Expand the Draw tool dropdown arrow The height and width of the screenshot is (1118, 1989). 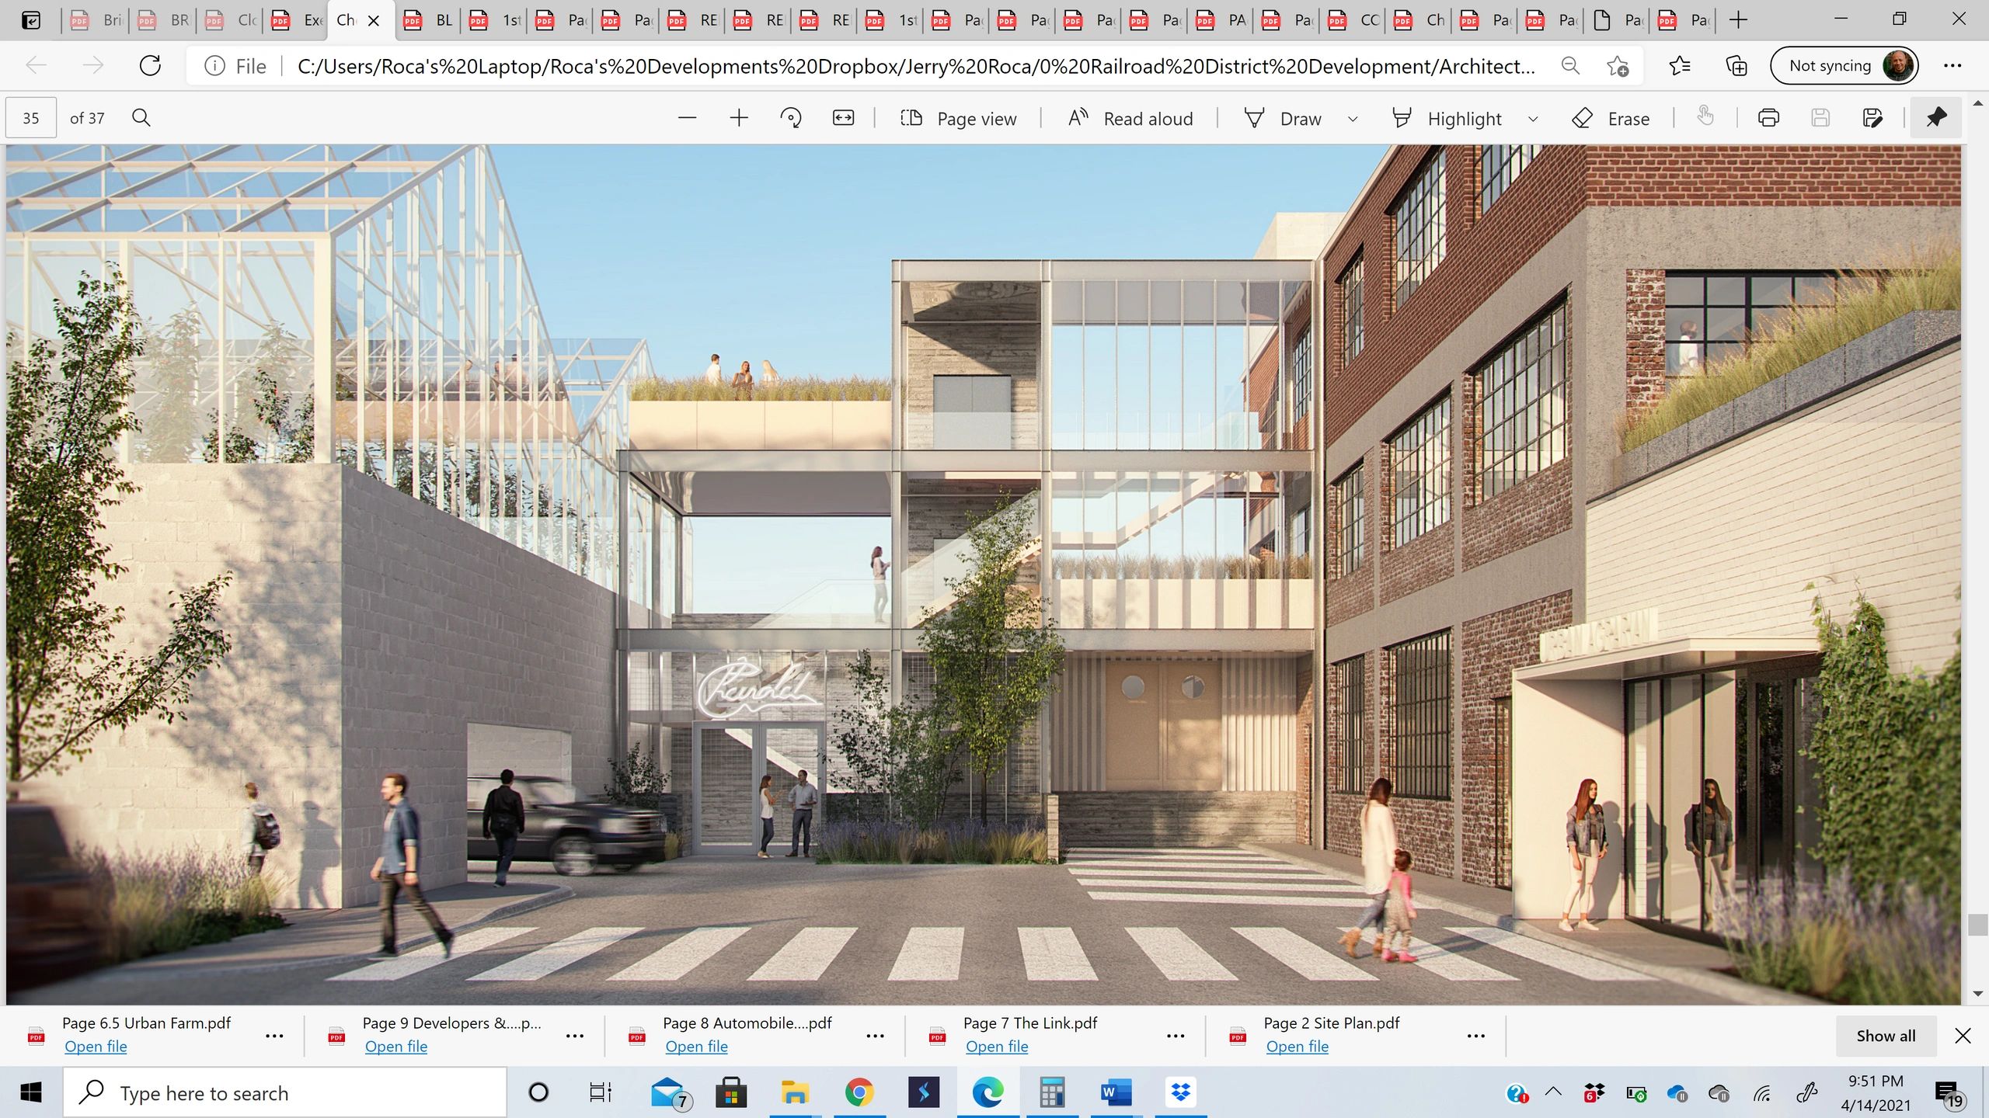click(1353, 119)
